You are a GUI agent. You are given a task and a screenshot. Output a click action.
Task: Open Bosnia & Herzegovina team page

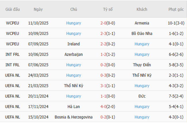pyautogui.click(x=73, y=117)
